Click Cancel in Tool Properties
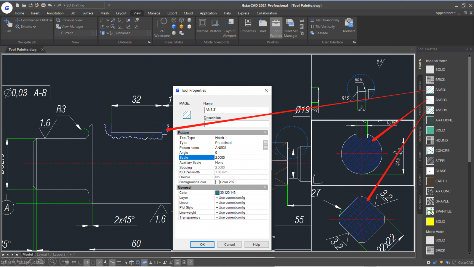Screen dimensions: 474x267 pos(229,244)
